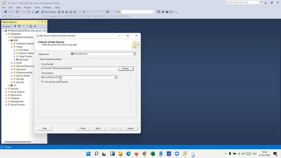Click the Browse button
Screen dimensions: 281x158
coord(126,68)
